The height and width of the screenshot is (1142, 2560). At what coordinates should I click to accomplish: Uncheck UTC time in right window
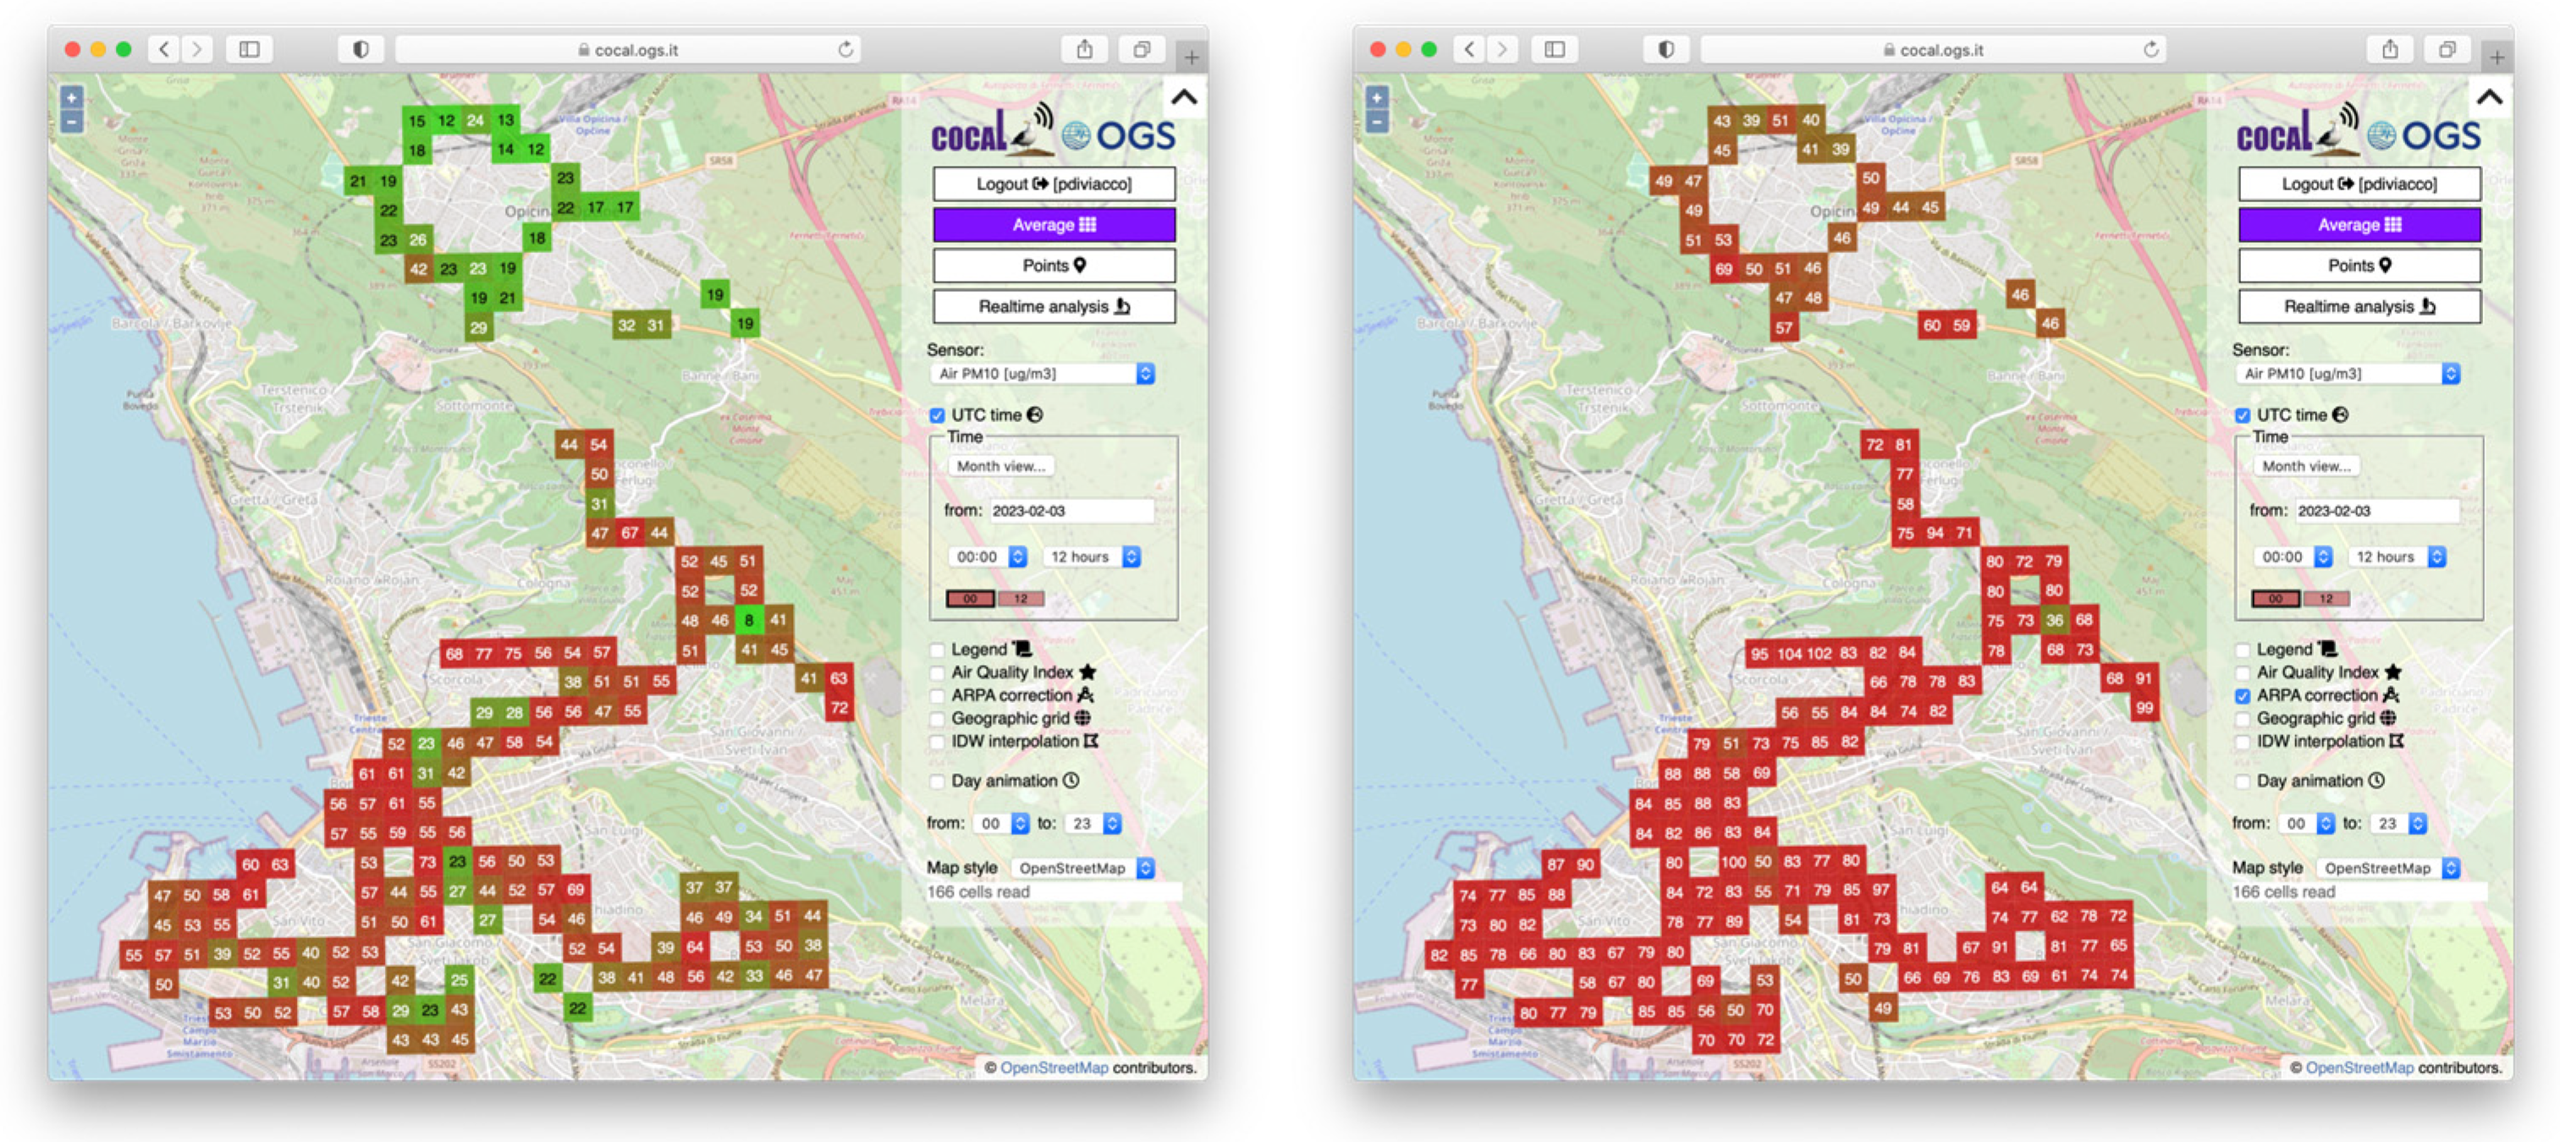(2242, 415)
